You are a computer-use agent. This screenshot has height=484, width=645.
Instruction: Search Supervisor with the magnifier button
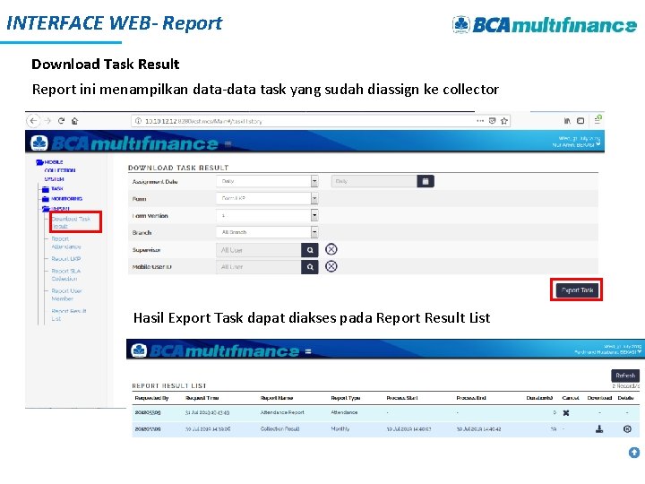tap(310, 250)
